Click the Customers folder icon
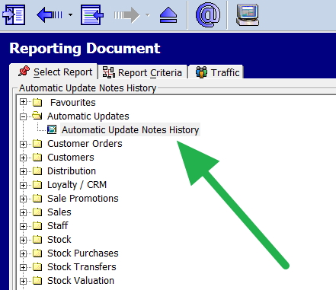This screenshot has width=336, height=290. (x=37, y=158)
